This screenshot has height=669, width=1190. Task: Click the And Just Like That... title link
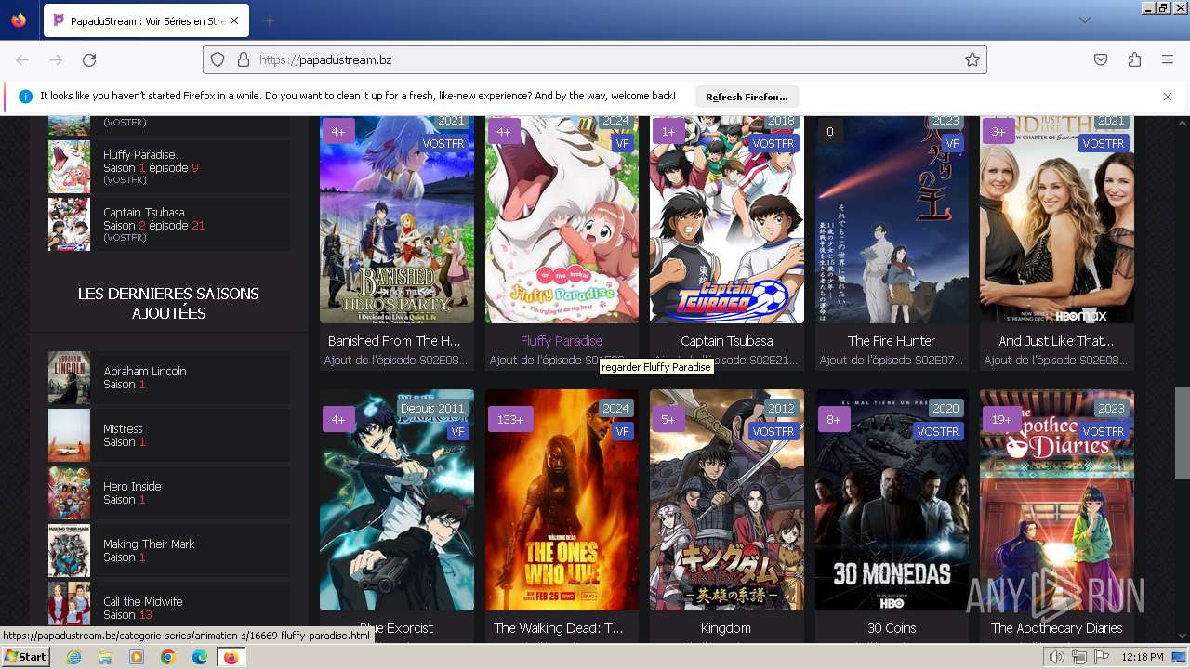[x=1056, y=341]
